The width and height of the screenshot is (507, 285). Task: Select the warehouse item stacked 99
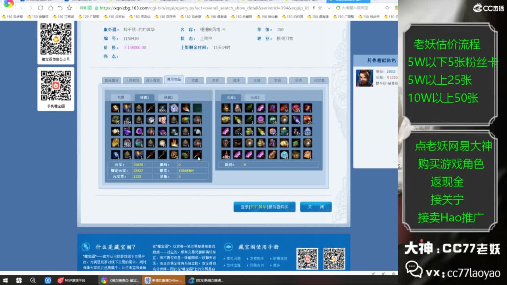pos(261,131)
